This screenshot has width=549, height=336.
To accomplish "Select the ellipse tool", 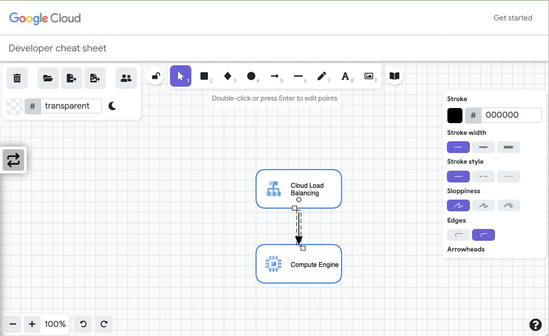I will pos(251,76).
